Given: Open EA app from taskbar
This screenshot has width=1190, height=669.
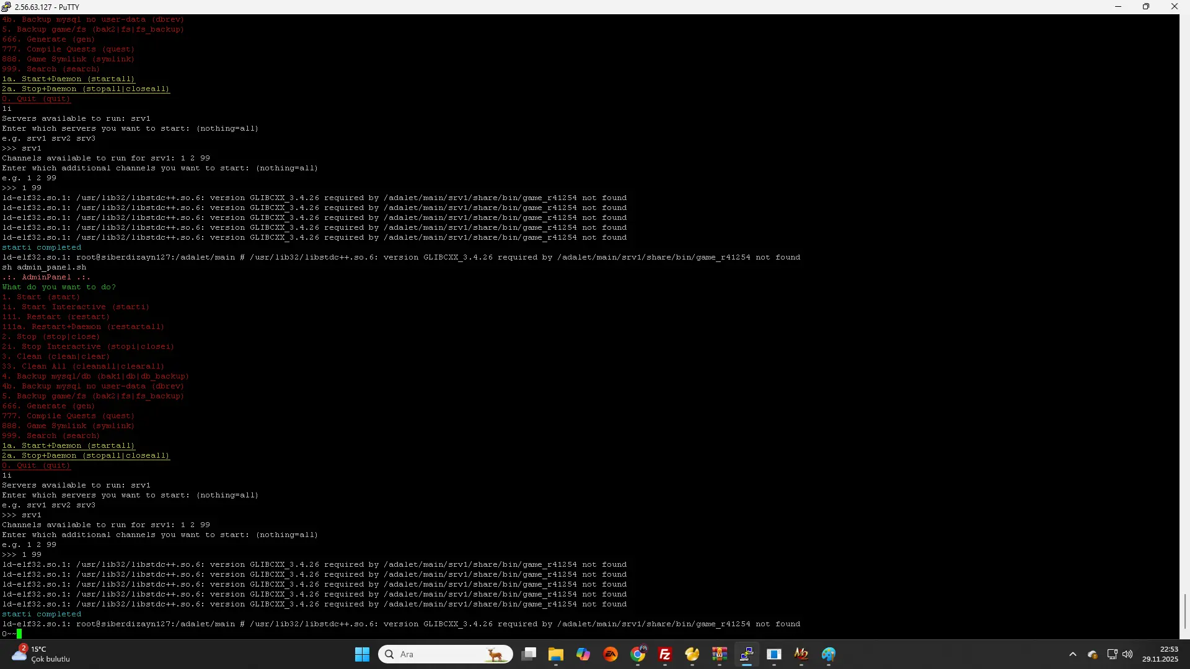Looking at the screenshot, I should (610, 654).
